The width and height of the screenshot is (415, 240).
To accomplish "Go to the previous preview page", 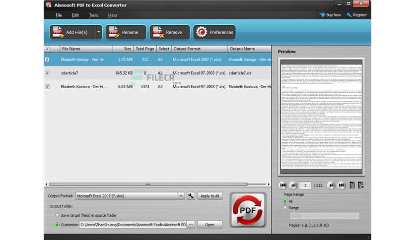I will (x=293, y=185).
